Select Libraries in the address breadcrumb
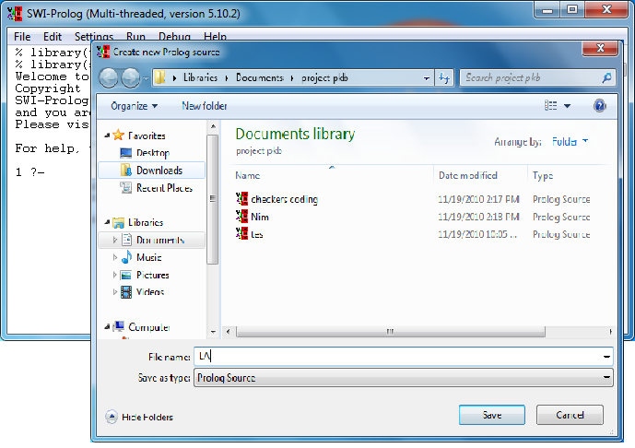Image resolution: width=635 pixels, height=448 pixels. pos(200,77)
